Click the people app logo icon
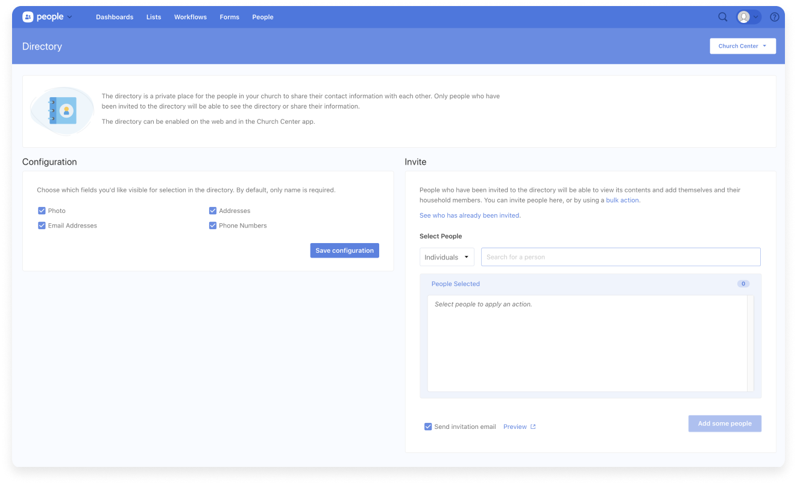The width and height of the screenshot is (797, 485). click(x=28, y=16)
